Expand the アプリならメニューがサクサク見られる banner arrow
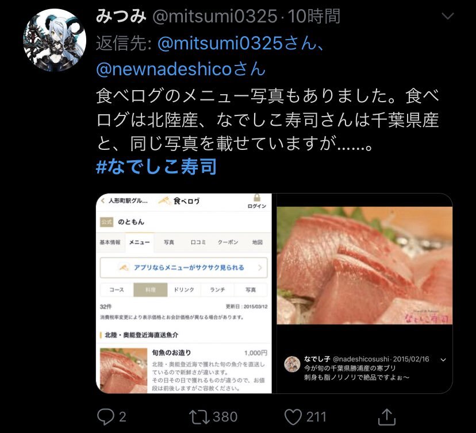The height and width of the screenshot is (433, 476). pos(260,268)
